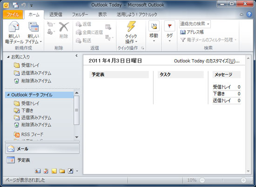Minimize the ribbon with the caret icon
The image size is (256, 187).
[x=242, y=15]
